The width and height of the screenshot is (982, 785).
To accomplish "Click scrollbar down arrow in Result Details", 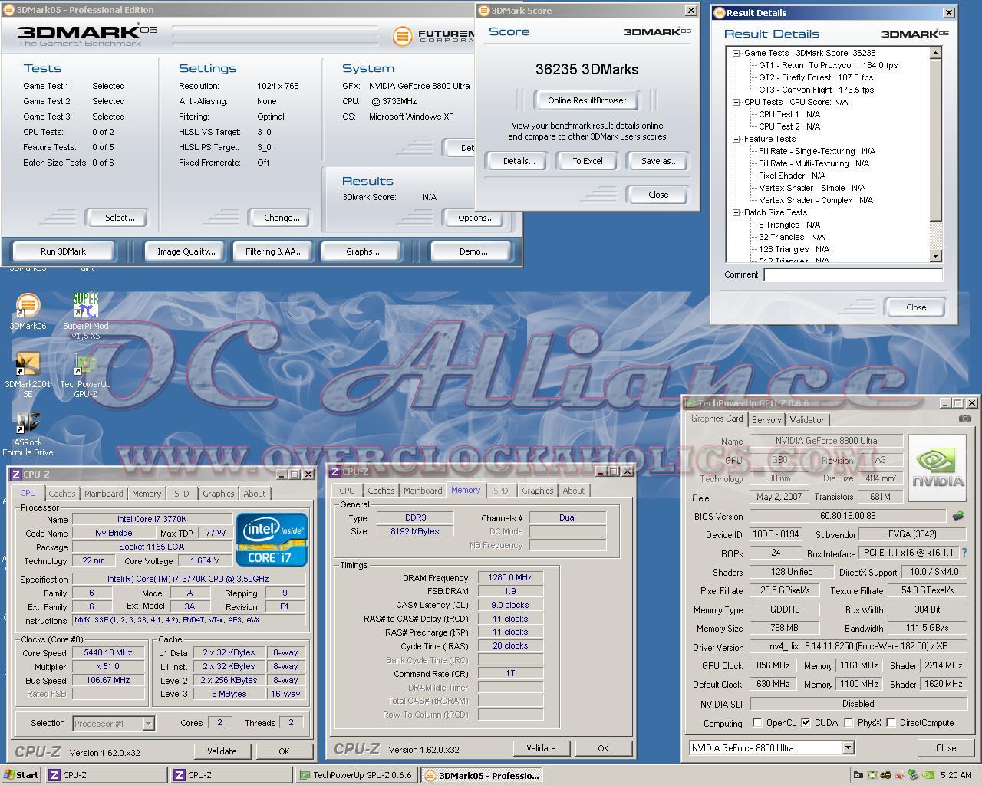I will pos(935,256).
